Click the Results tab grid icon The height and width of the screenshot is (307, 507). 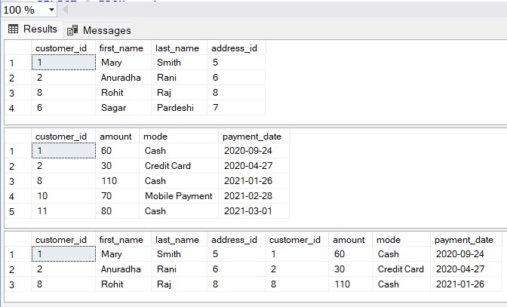coord(14,29)
